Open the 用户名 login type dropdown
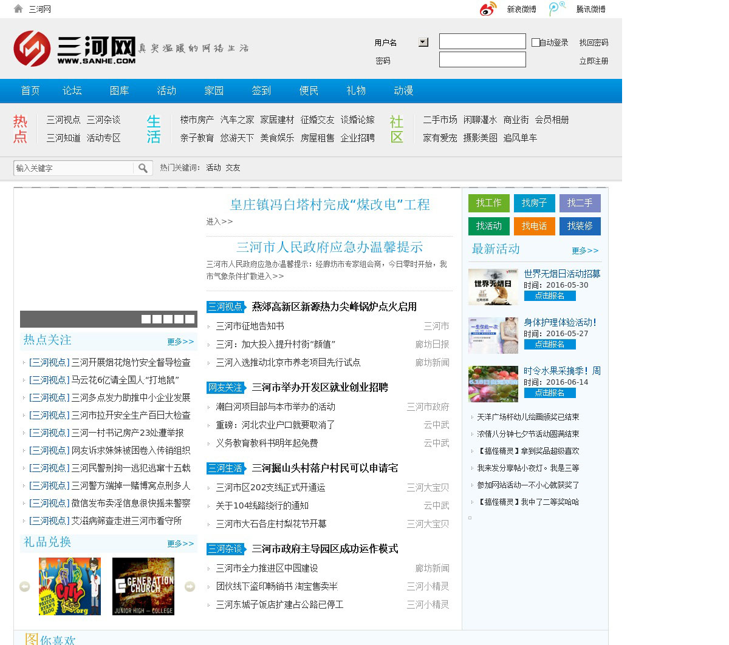The width and height of the screenshot is (729, 645). pos(423,42)
